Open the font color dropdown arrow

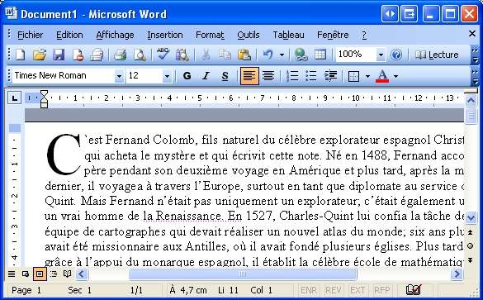click(x=395, y=76)
